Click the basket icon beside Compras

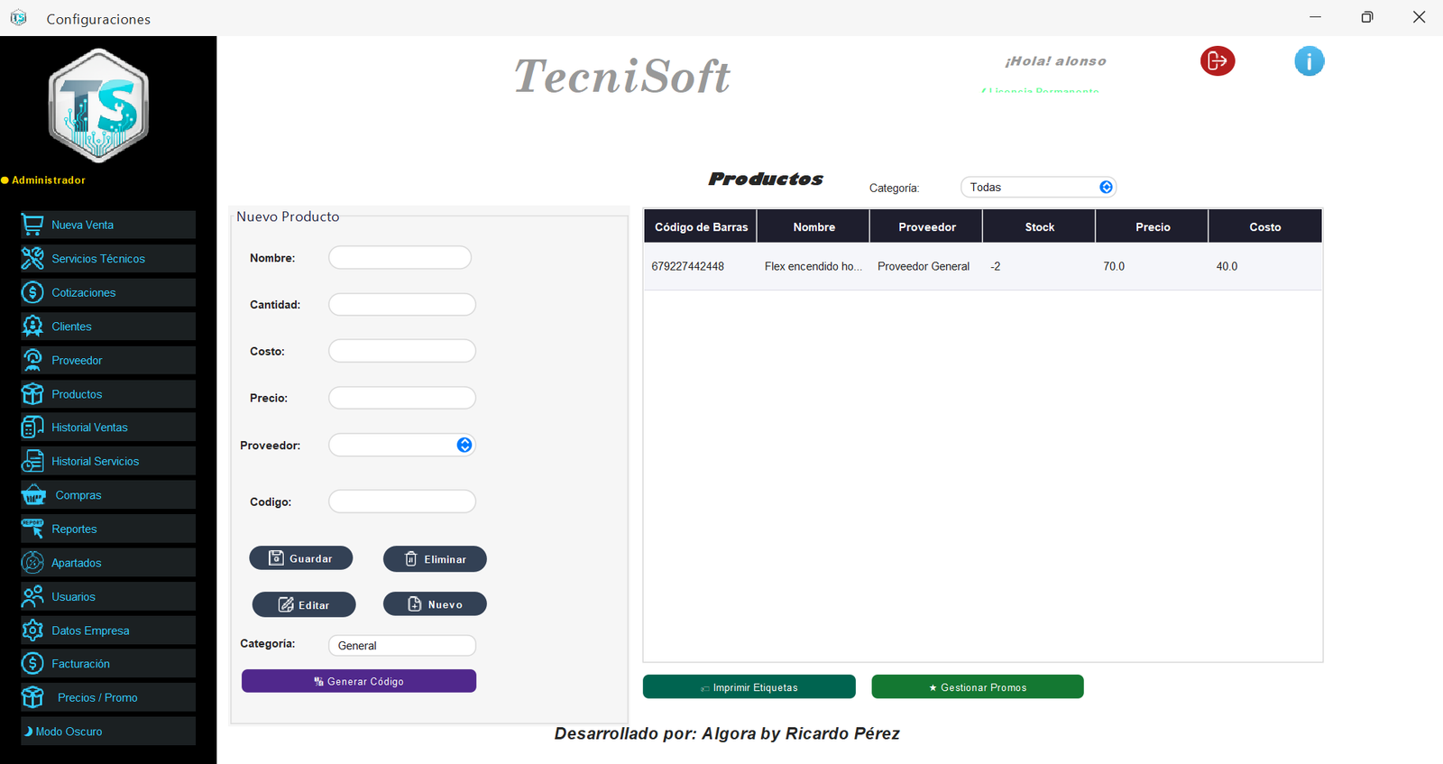(x=33, y=494)
